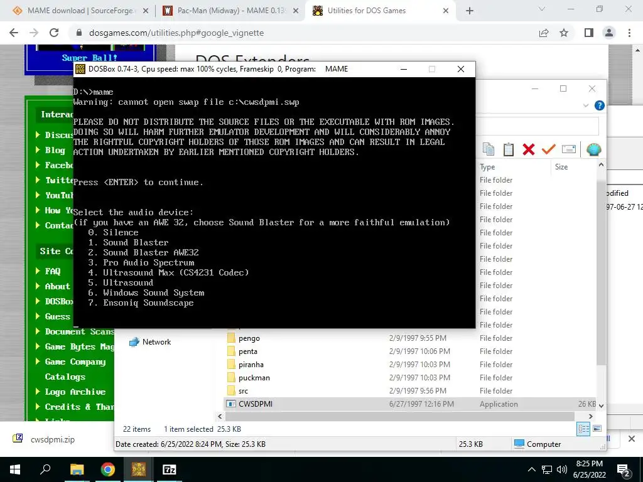This screenshot has width=643, height=482.
Task: Open File Explorer from taskbar
Action: click(x=77, y=469)
